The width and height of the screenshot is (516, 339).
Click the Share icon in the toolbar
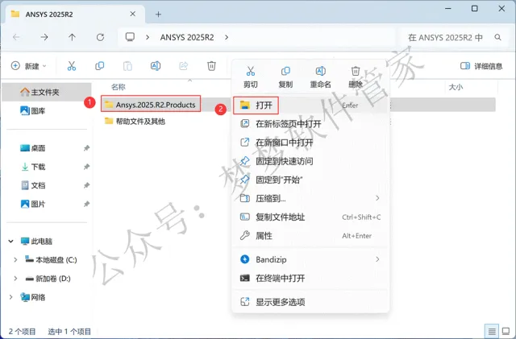183,66
